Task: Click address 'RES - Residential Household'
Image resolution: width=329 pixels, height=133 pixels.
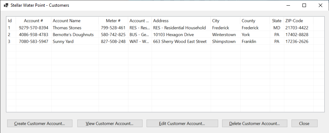Action: (180, 28)
